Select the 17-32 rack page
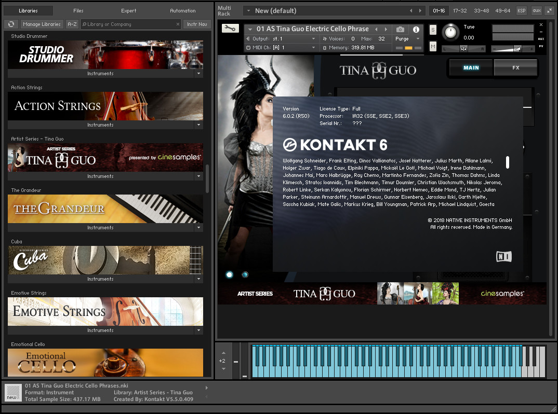The image size is (558, 414). (x=460, y=11)
